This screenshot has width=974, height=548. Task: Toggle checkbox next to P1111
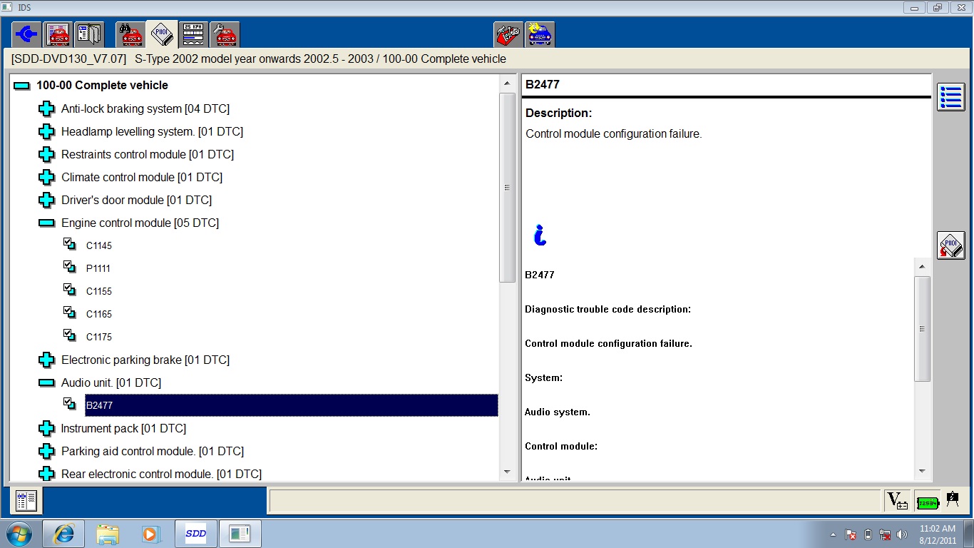click(x=69, y=267)
